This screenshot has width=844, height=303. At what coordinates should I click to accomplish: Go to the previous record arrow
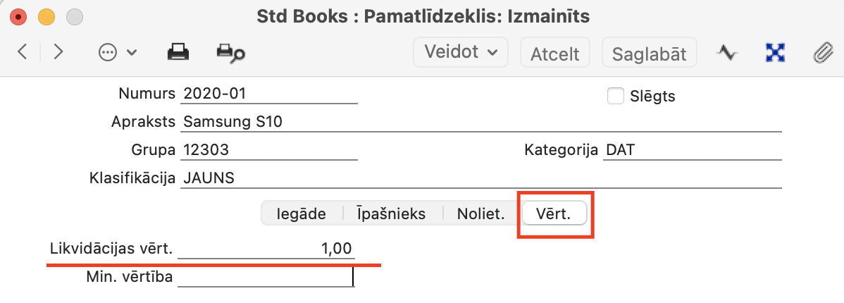pos(23,52)
